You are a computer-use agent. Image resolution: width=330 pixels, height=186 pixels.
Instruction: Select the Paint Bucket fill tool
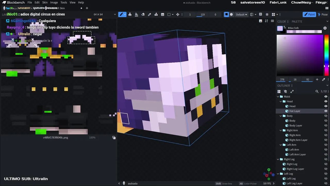pyautogui.click(x=136, y=14)
